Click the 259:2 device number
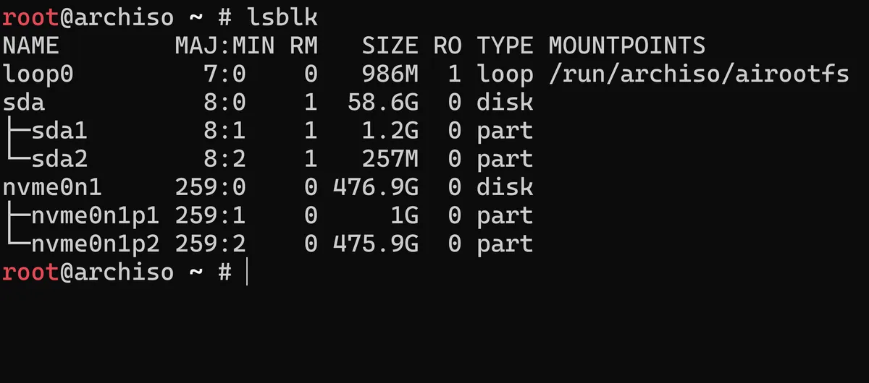Image resolution: width=869 pixels, height=383 pixels. (x=211, y=244)
